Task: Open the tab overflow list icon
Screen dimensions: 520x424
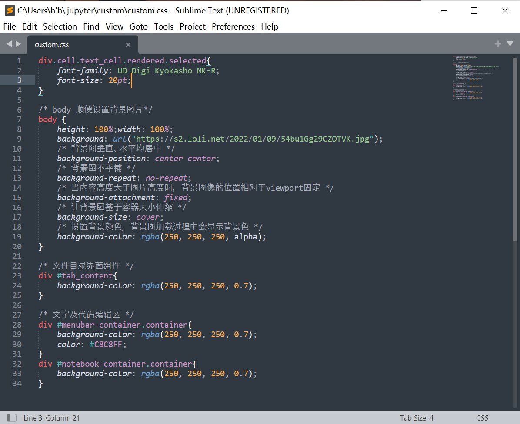Action: click(510, 44)
